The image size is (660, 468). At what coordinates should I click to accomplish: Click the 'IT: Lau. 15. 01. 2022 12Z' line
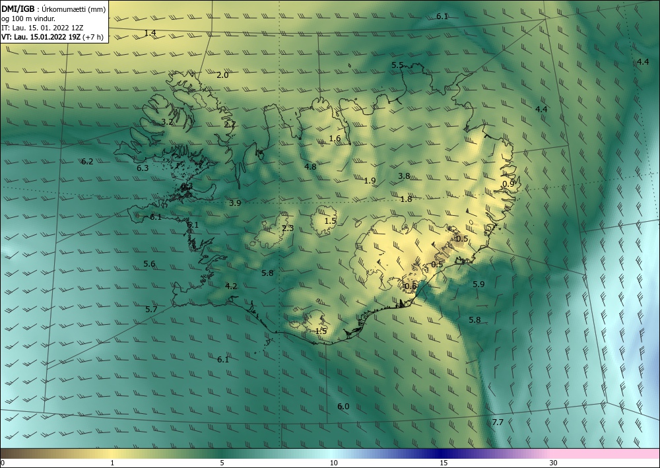click(x=42, y=28)
